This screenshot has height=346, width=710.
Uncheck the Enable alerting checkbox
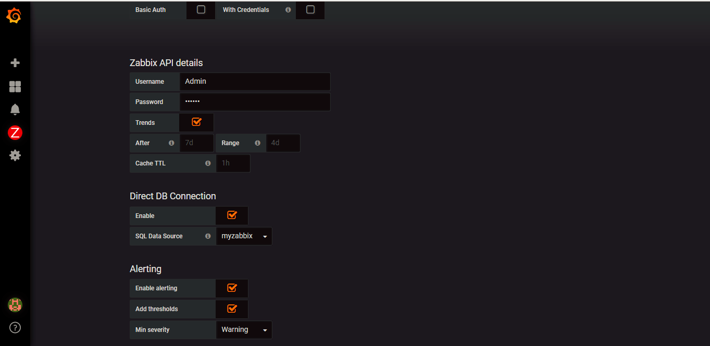point(232,288)
